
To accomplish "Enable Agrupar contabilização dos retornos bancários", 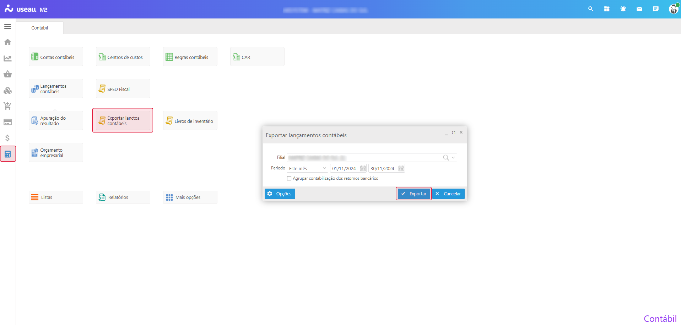I will pos(289,178).
